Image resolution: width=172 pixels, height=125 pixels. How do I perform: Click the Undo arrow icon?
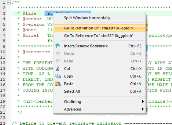tap(58, 54)
